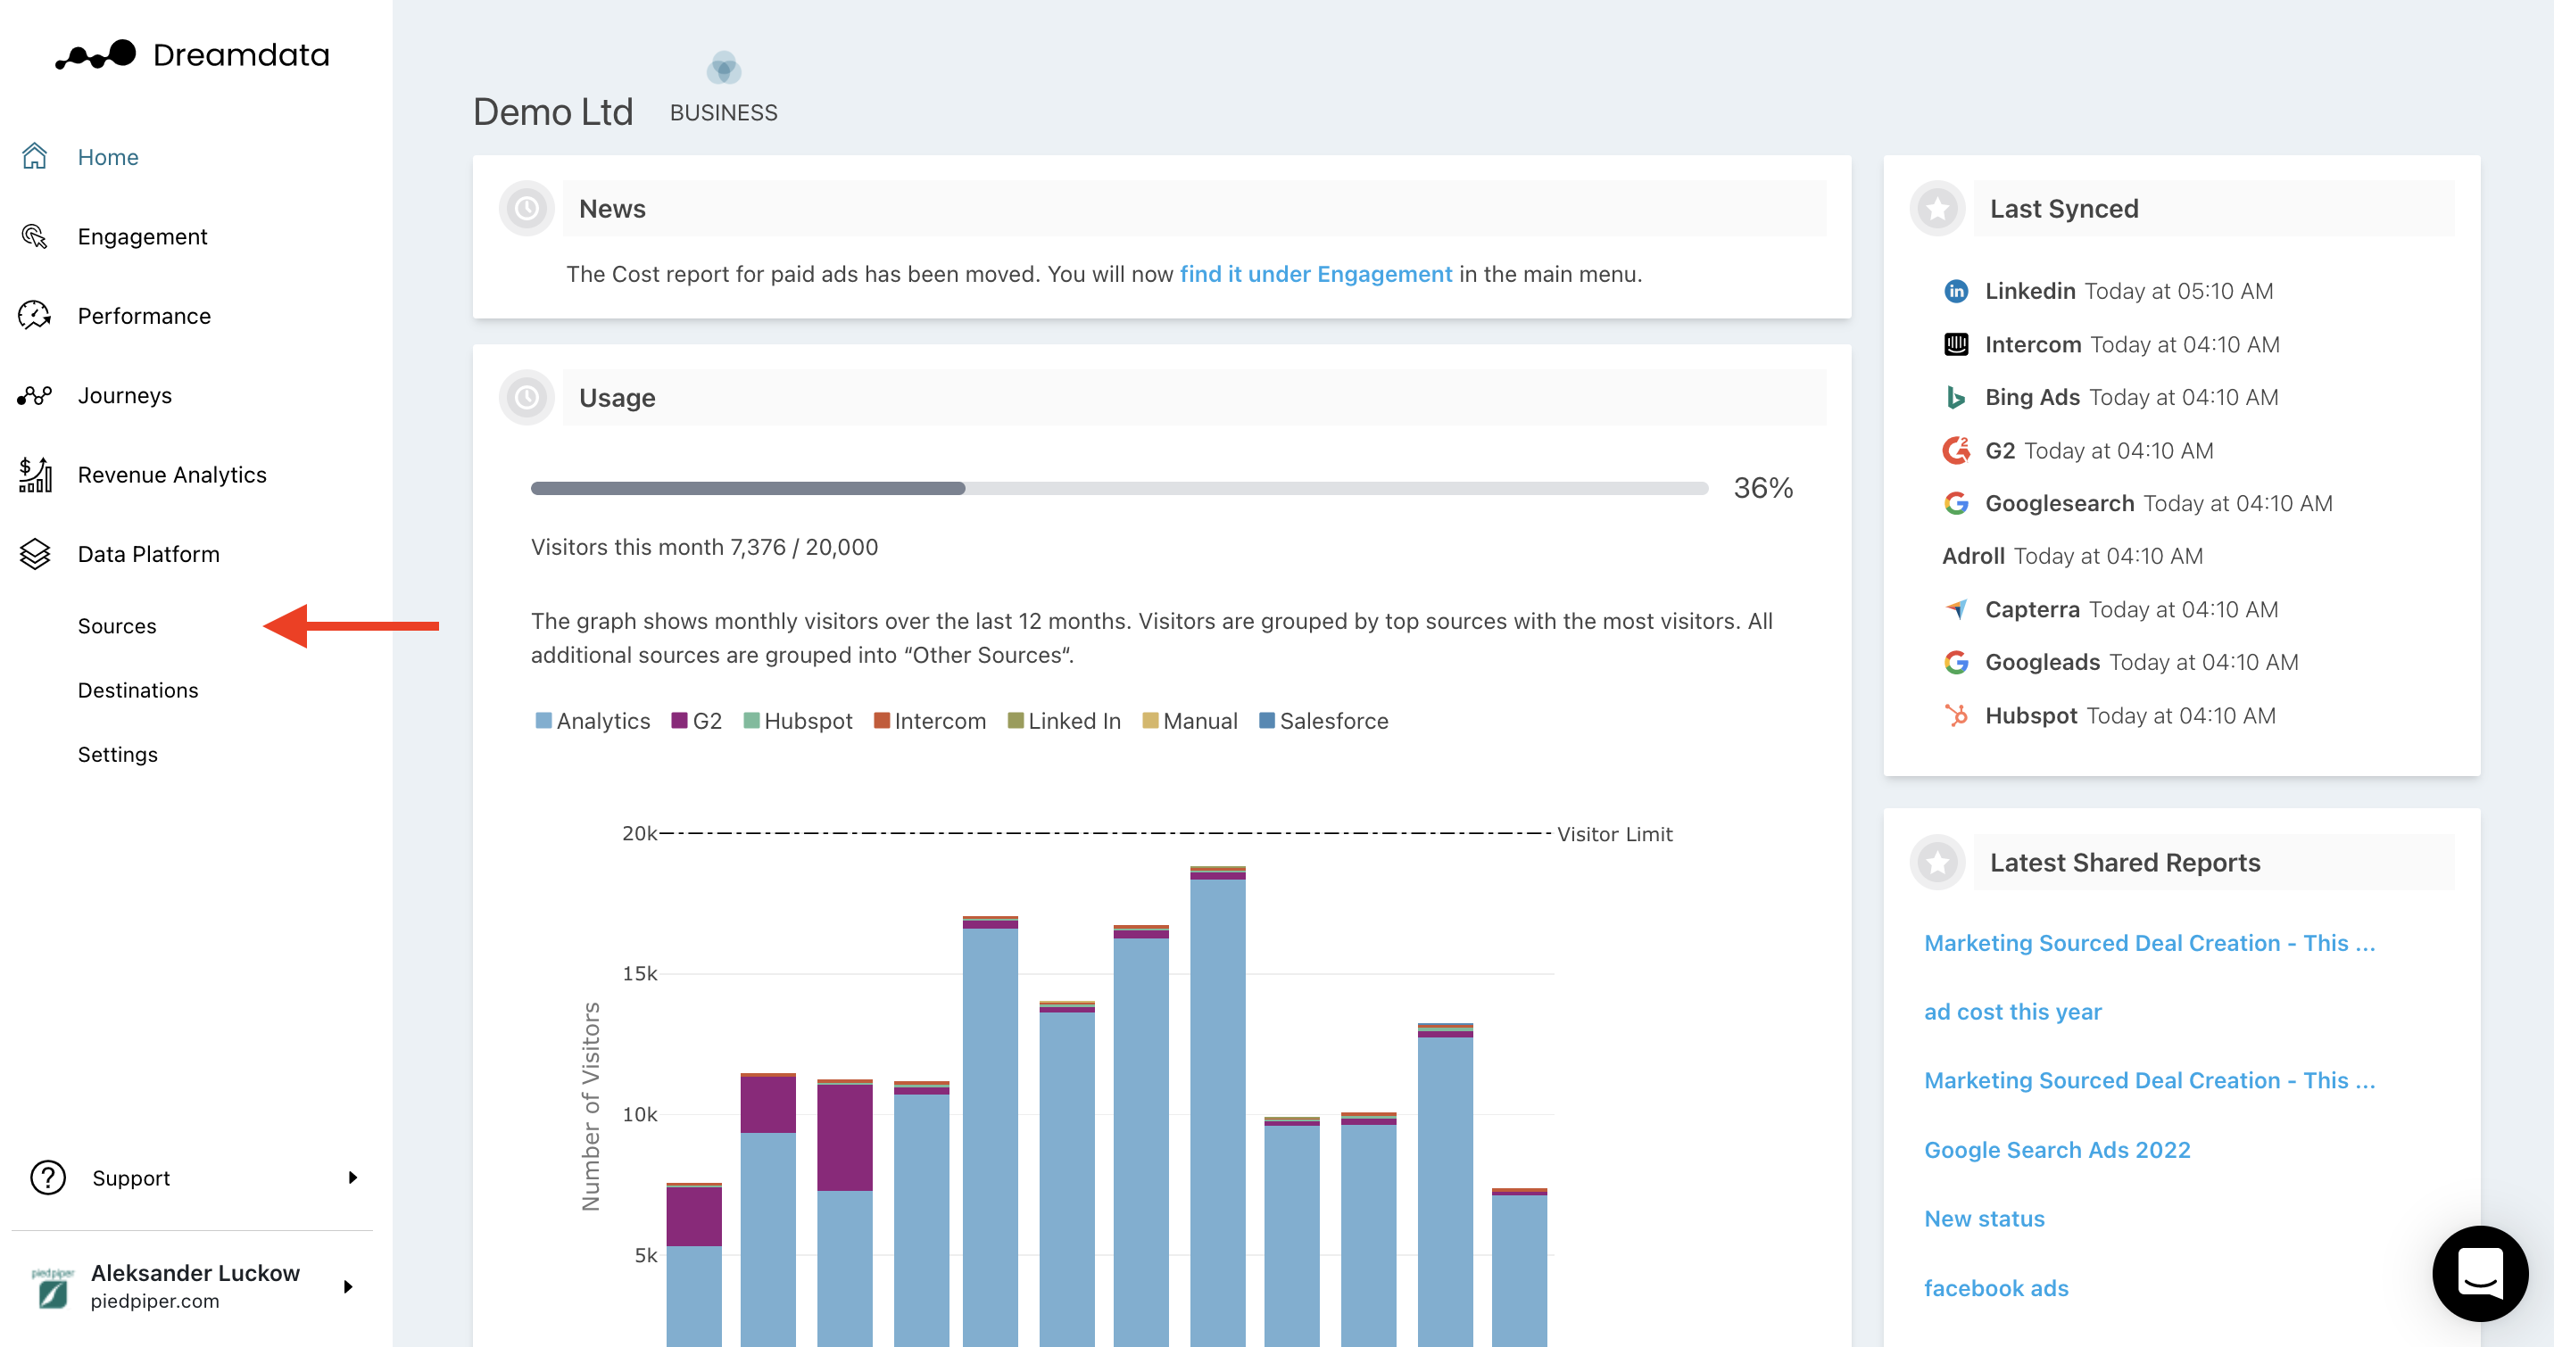Toggle Salesforce series in chart legend

click(1323, 721)
